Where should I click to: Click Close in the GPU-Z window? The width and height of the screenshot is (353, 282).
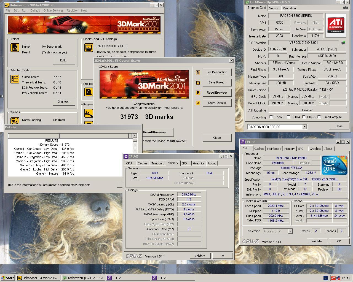tap(339, 126)
